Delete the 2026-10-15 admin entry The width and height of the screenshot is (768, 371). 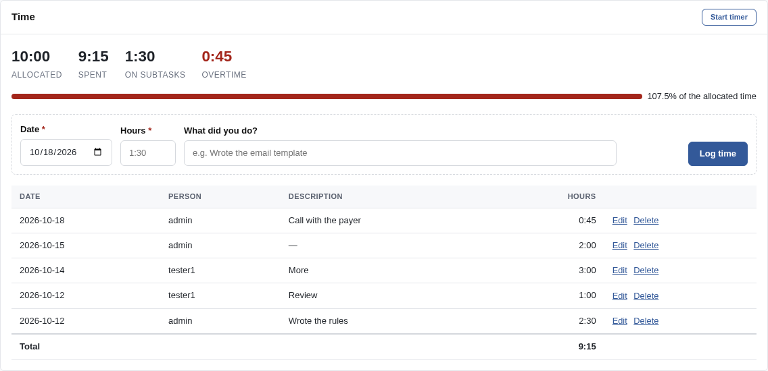pos(646,246)
